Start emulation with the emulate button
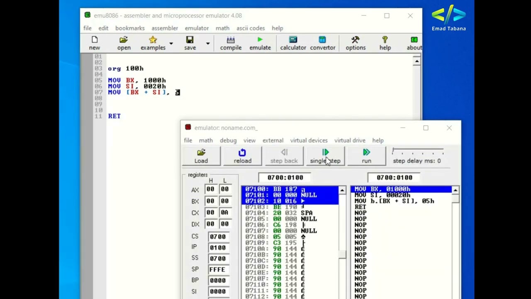The image size is (531, 299). click(x=260, y=43)
